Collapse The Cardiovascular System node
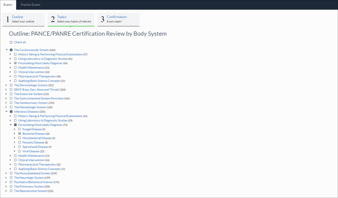Image resolution: width=338 pixels, height=198 pixels. pyautogui.click(x=7, y=50)
